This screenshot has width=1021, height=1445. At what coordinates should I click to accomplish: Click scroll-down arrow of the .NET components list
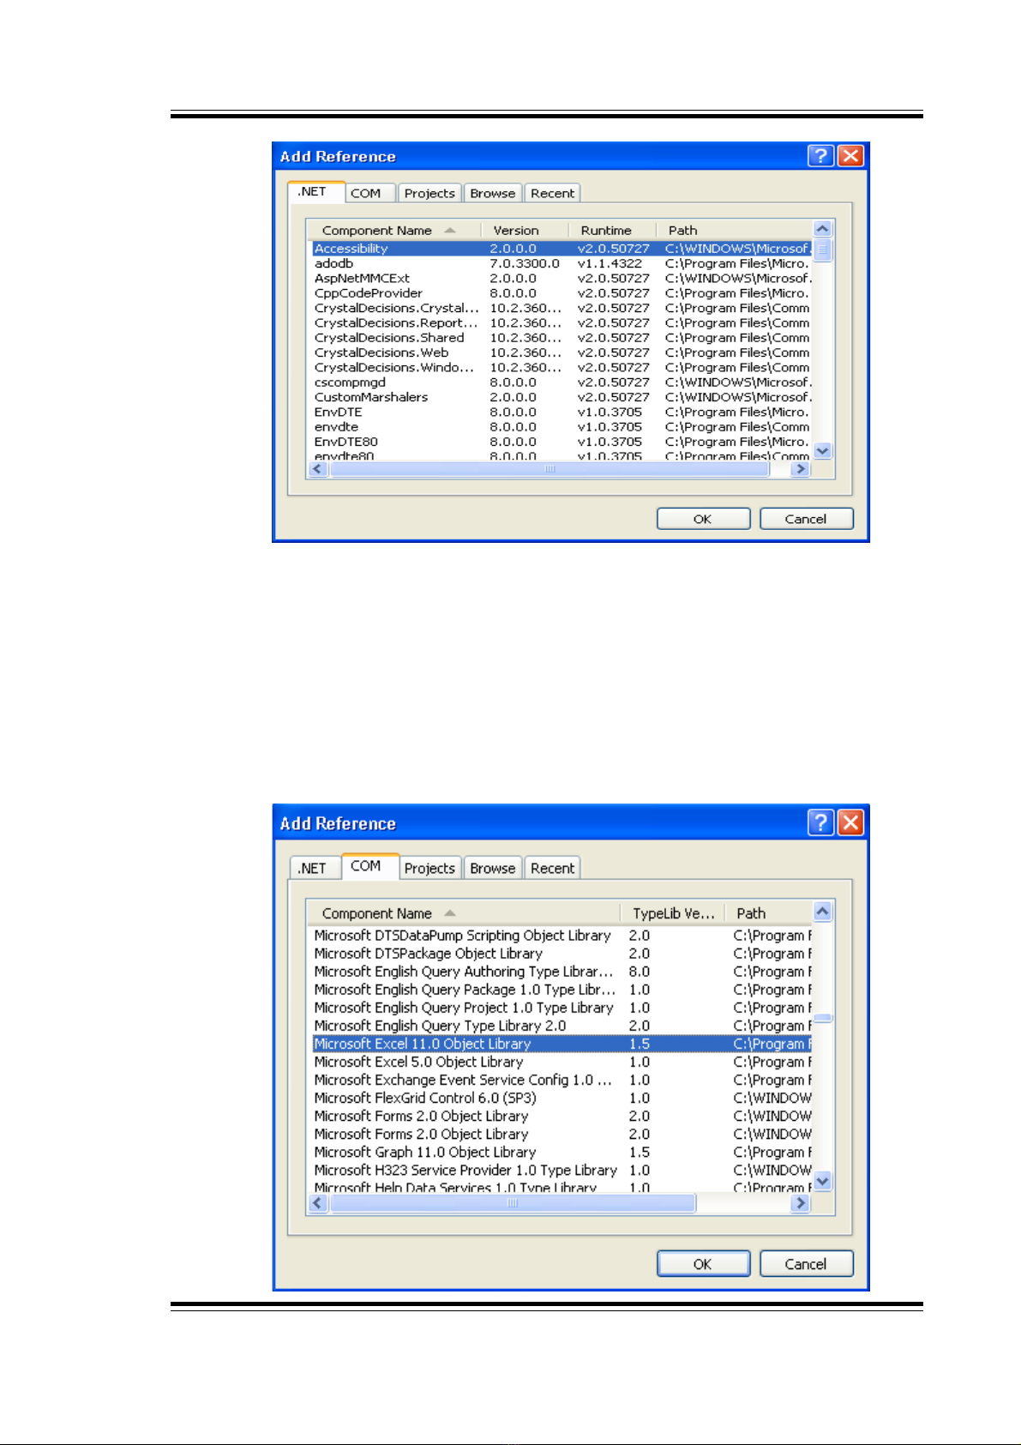point(822,450)
